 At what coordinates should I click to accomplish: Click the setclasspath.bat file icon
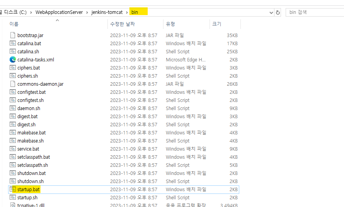[13, 157]
